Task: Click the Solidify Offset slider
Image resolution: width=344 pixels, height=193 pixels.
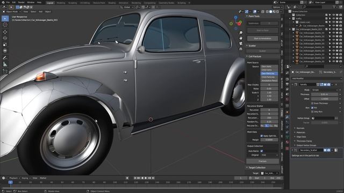Action: click(325, 99)
